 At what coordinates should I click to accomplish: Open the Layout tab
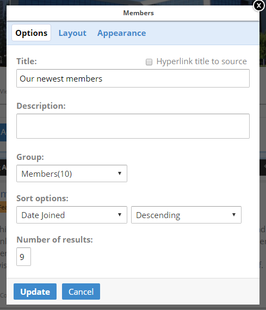coord(72,33)
